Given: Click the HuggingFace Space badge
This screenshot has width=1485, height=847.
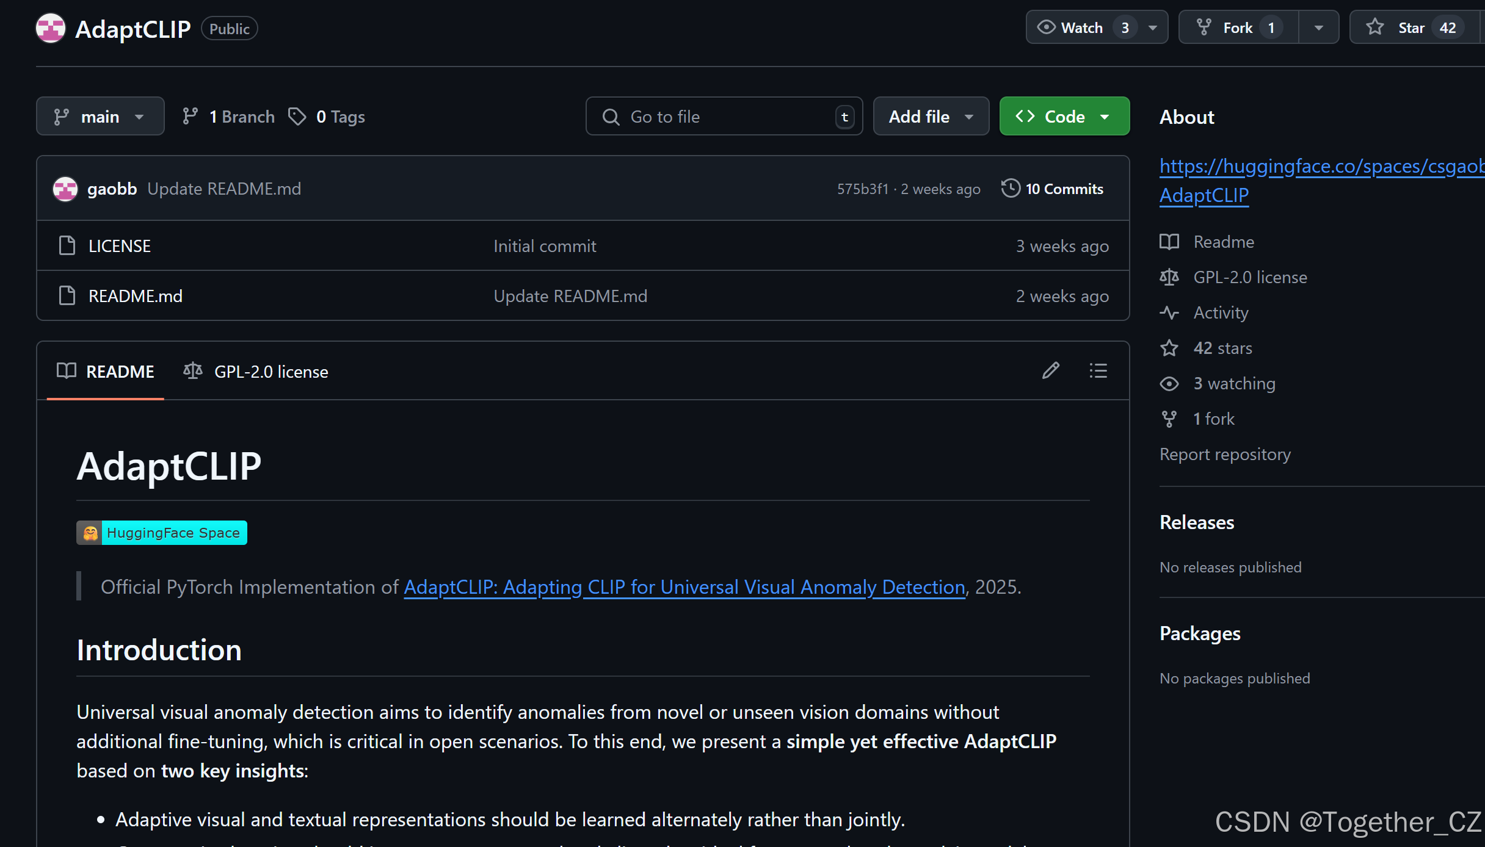Looking at the screenshot, I should pyautogui.click(x=162, y=533).
